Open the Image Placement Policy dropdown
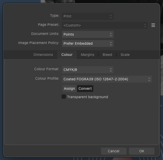Viewport: 163px width, 160px height. [88, 43]
